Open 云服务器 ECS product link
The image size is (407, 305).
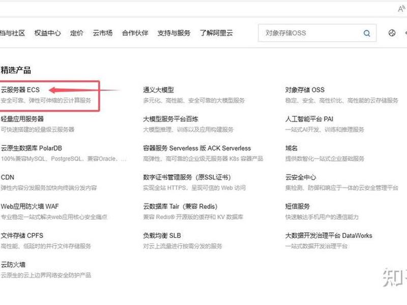pos(20,90)
